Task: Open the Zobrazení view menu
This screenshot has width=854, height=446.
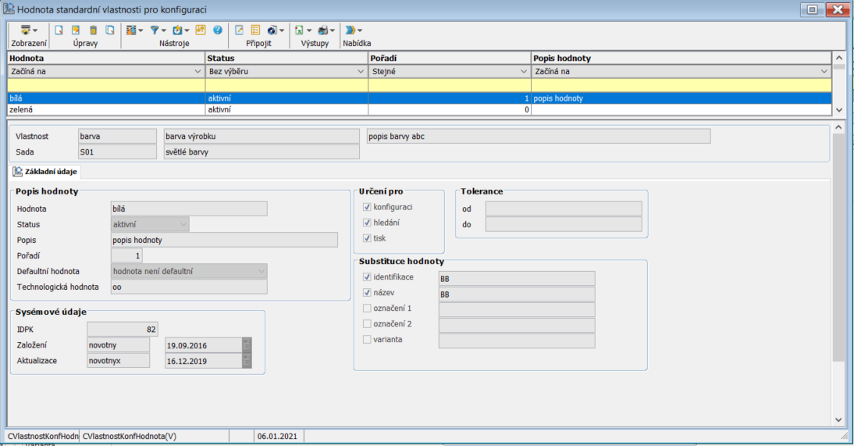Action: pos(28,30)
